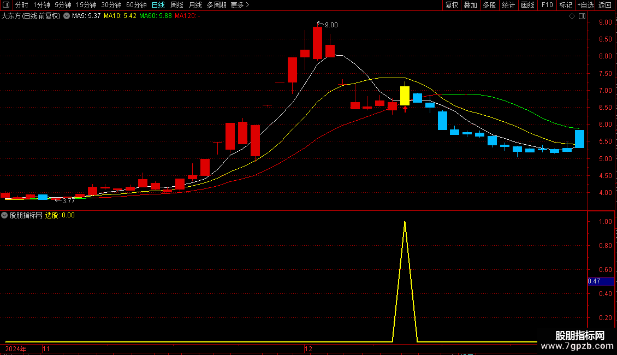Click the diamond marker icon above the price axis

tap(572, 16)
